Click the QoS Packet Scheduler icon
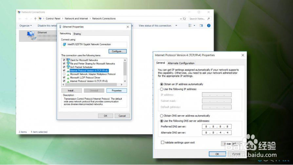 coord(68,67)
